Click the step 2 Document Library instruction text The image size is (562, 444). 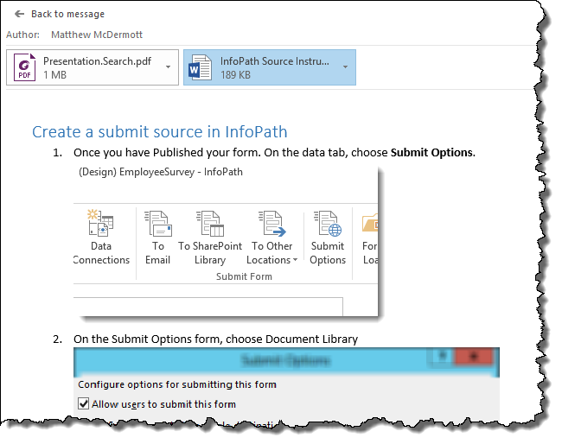(x=216, y=339)
